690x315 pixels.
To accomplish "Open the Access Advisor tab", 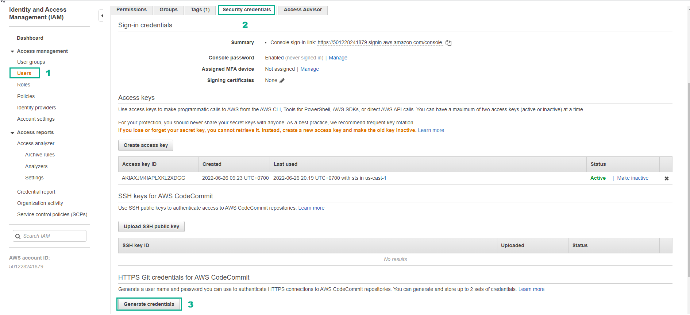I will tap(302, 10).
